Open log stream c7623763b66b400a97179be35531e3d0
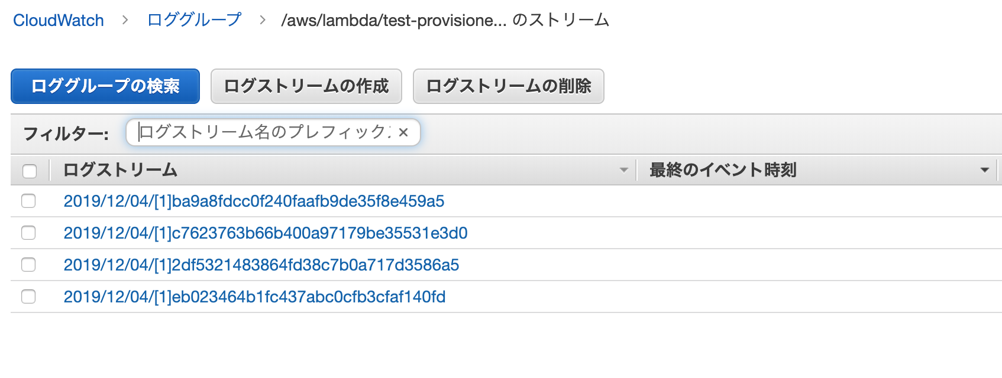This screenshot has height=378, width=1002. (266, 233)
